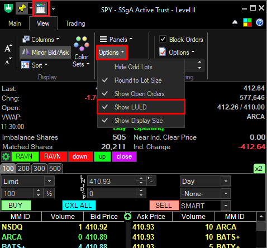Click the green BUY button

16,206
